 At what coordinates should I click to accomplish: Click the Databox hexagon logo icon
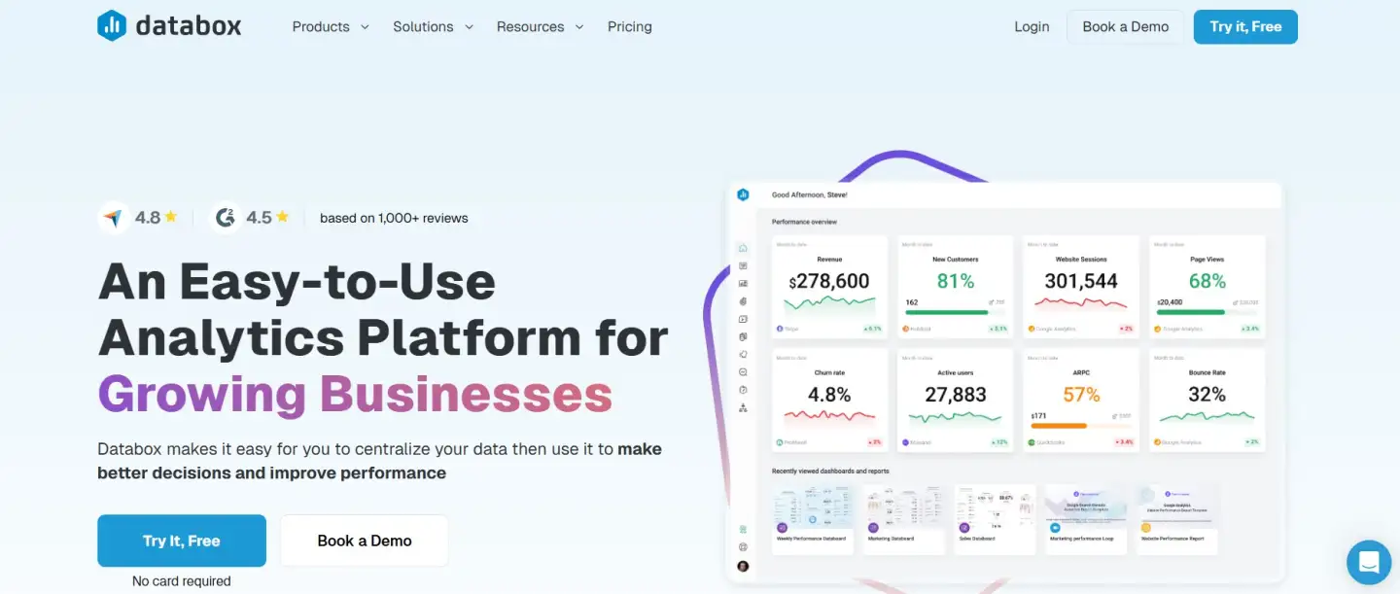coord(112,25)
